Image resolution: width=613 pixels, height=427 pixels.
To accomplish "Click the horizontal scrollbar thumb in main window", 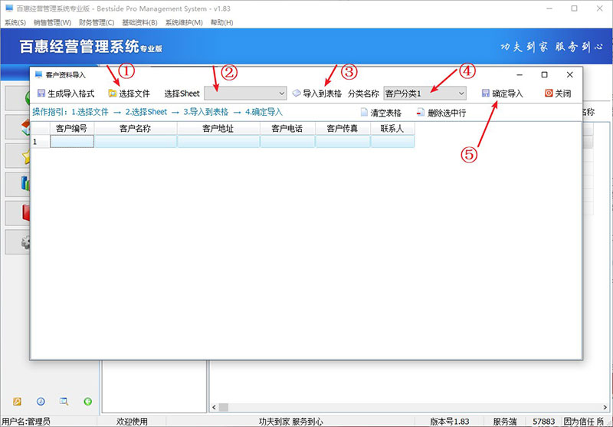I will point(223,407).
